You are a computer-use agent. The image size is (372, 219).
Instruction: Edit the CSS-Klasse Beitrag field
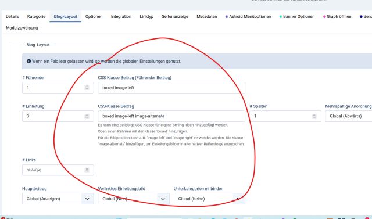click(x=171, y=116)
